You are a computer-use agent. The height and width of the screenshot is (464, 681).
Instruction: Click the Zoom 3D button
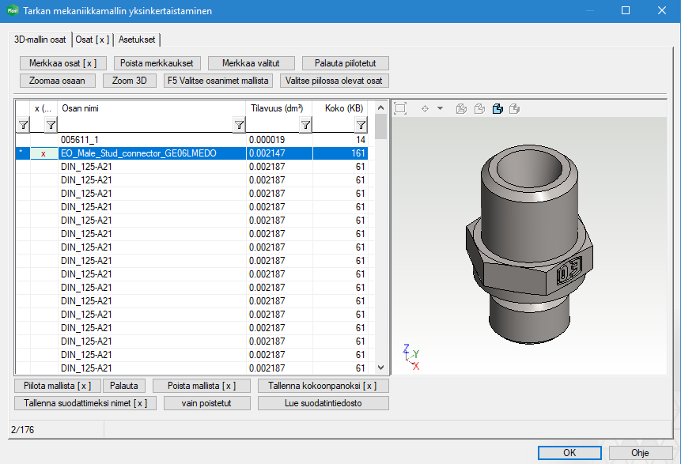(129, 81)
